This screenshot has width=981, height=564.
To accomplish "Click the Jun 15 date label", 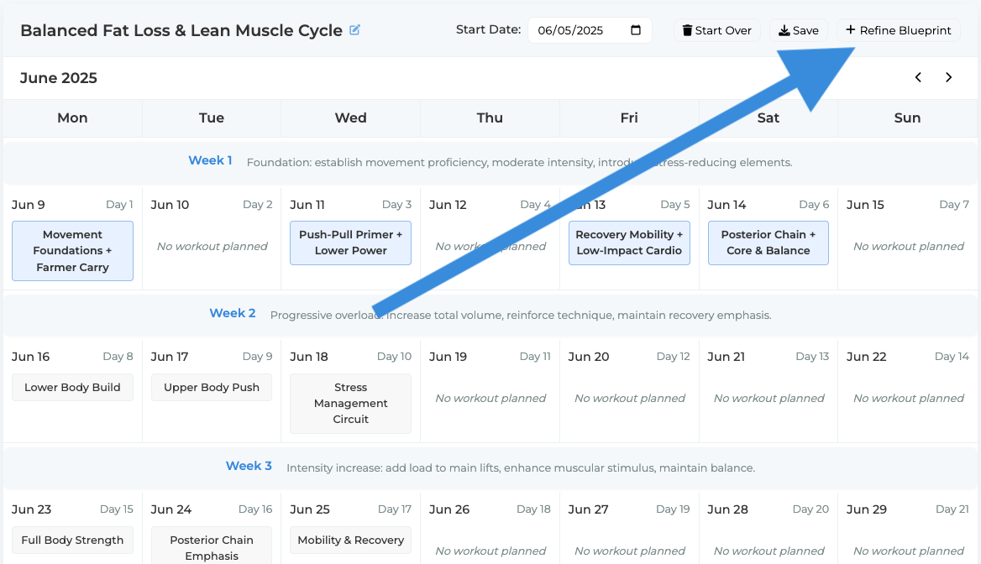I will pos(864,205).
